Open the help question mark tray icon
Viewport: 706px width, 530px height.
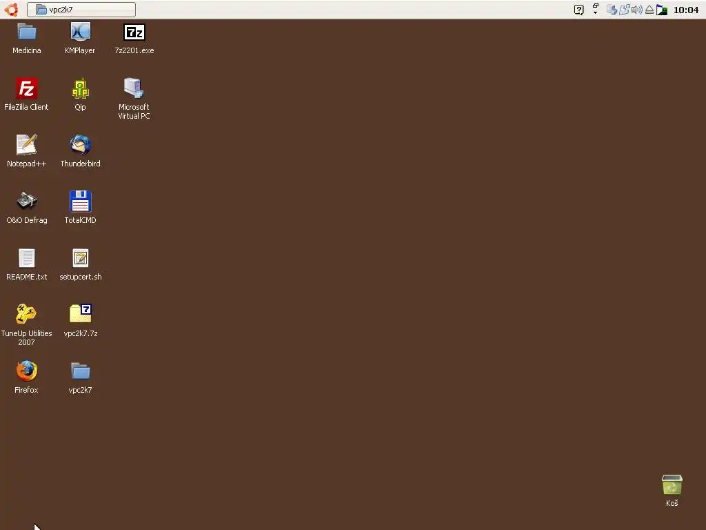point(579,10)
